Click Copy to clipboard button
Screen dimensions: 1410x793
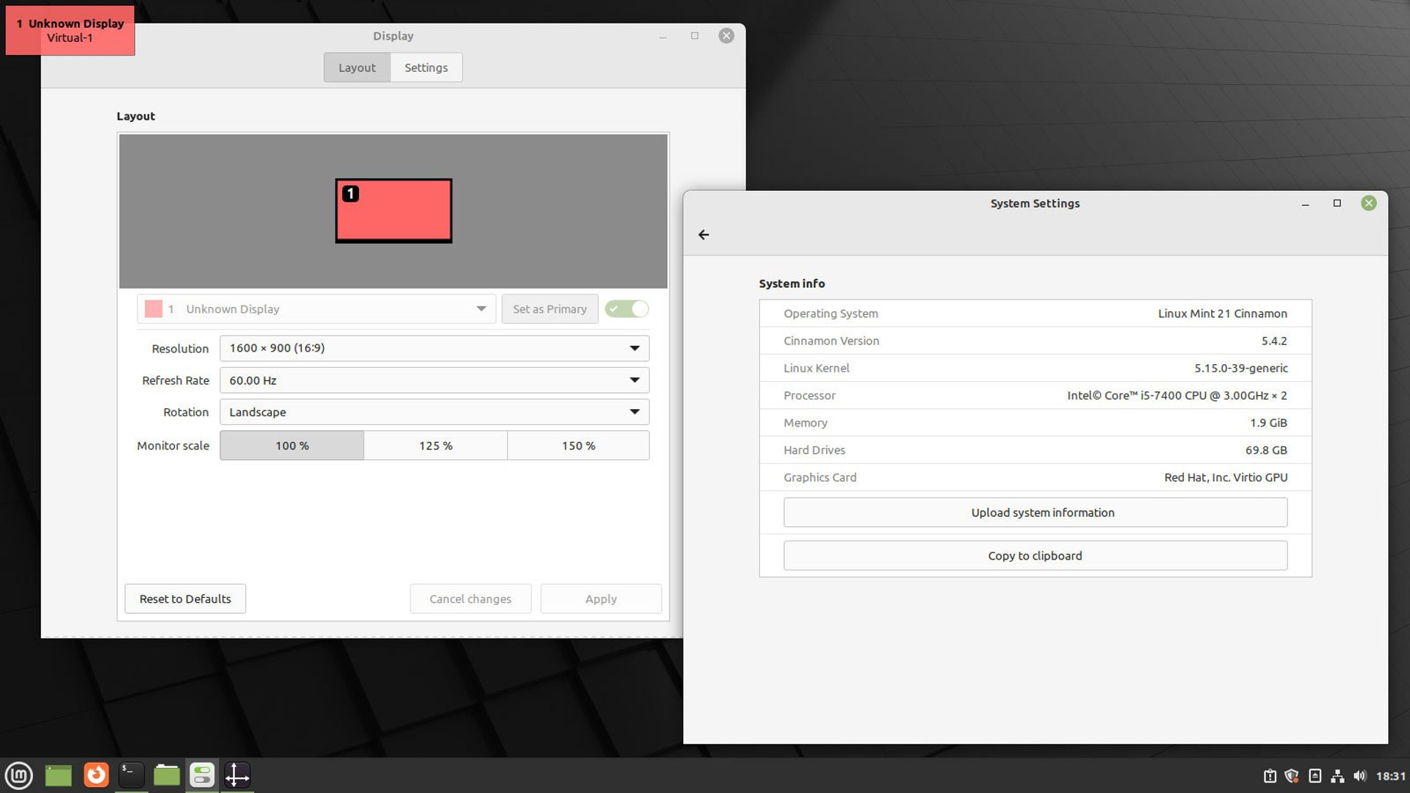(1035, 556)
